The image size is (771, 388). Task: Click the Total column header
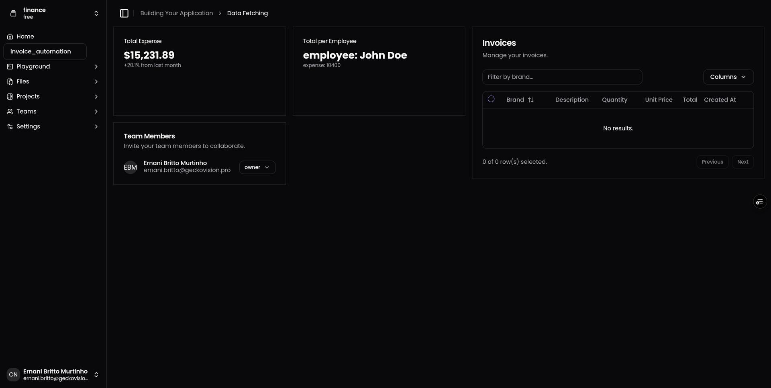(690, 100)
